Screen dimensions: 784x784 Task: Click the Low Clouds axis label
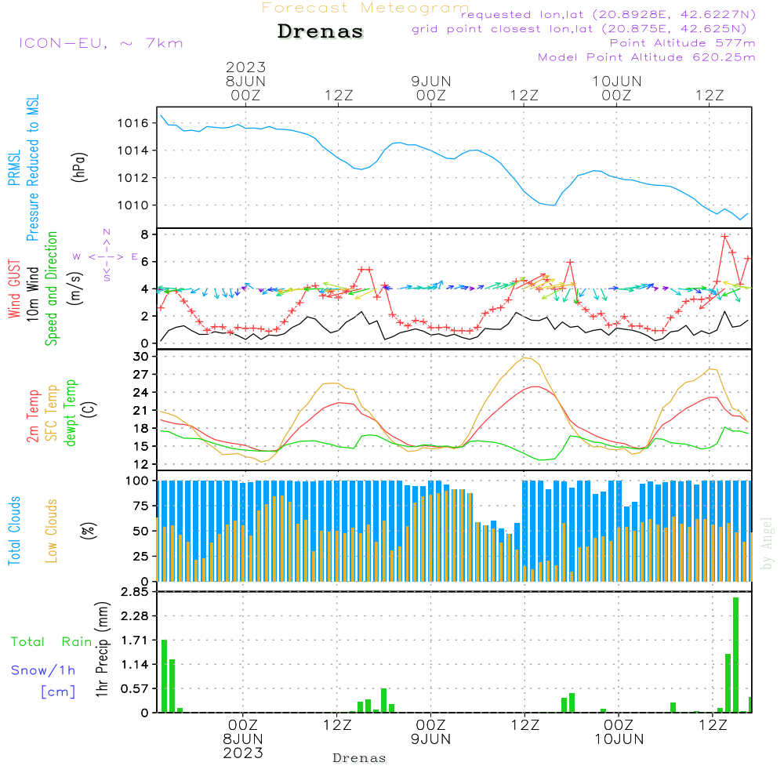(x=52, y=529)
